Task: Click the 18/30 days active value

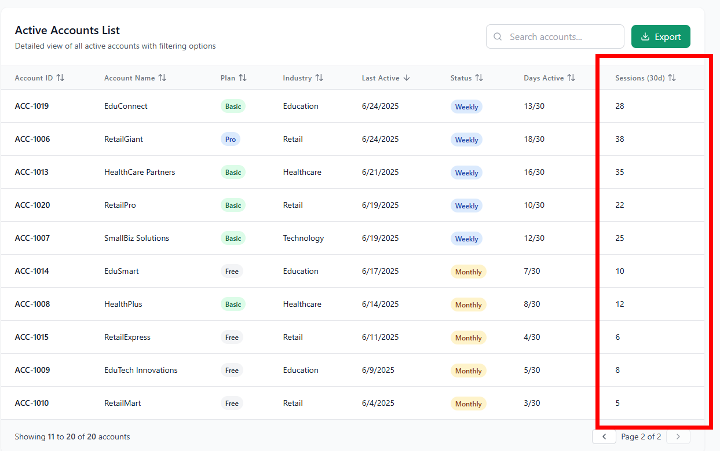Action: click(x=534, y=139)
